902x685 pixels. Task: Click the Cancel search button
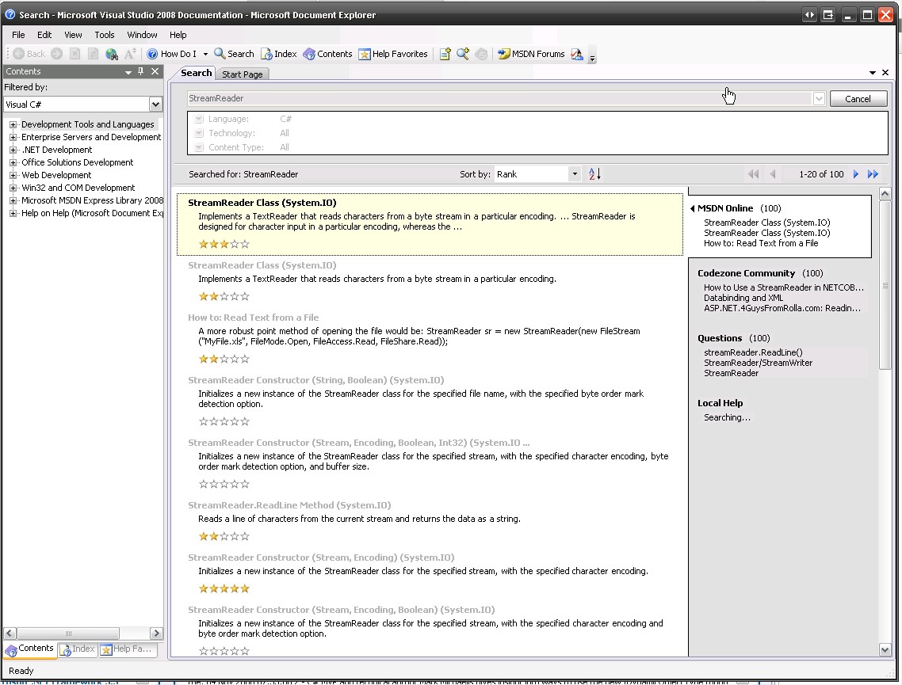[858, 99]
